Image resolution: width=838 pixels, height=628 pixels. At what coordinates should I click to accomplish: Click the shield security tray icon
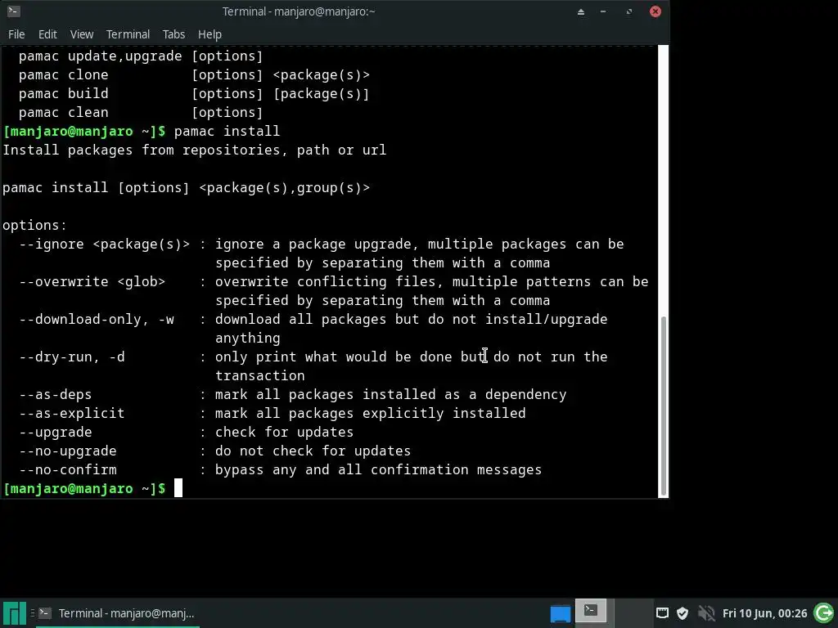[683, 613]
